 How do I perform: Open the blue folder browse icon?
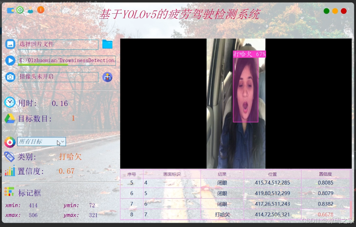(107, 44)
